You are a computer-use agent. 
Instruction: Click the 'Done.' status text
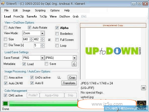[x=6, y=109]
